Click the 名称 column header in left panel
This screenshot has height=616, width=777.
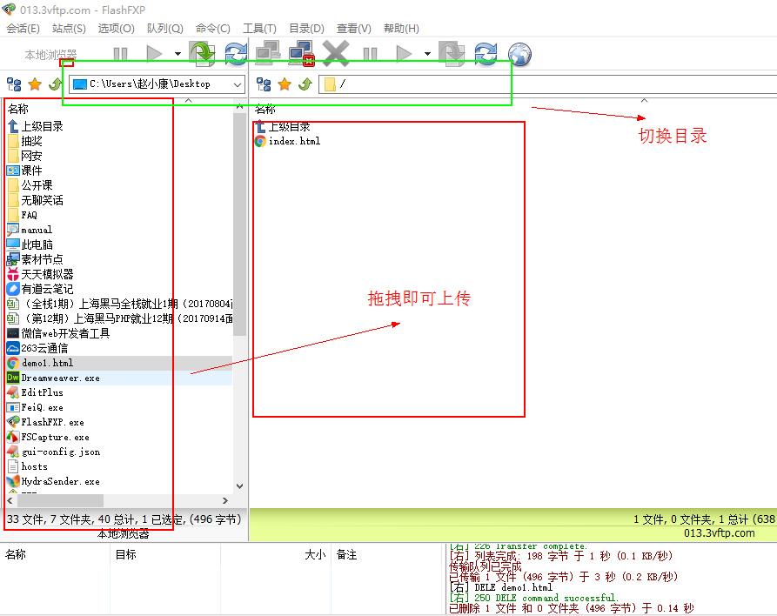click(x=18, y=109)
